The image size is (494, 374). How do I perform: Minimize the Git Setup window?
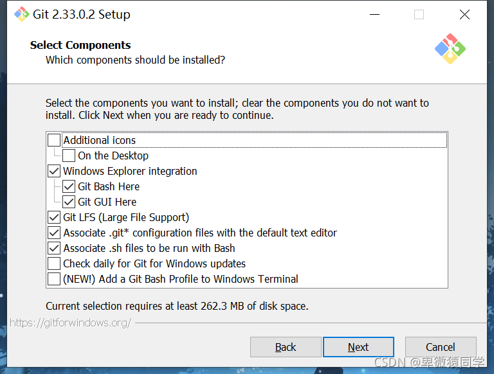(x=374, y=15)
